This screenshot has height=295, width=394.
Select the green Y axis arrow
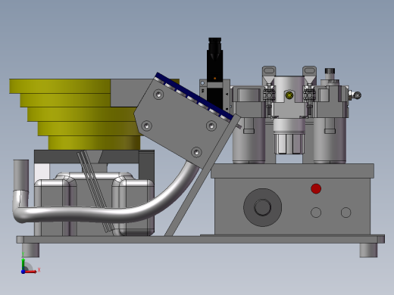point(23,264)
